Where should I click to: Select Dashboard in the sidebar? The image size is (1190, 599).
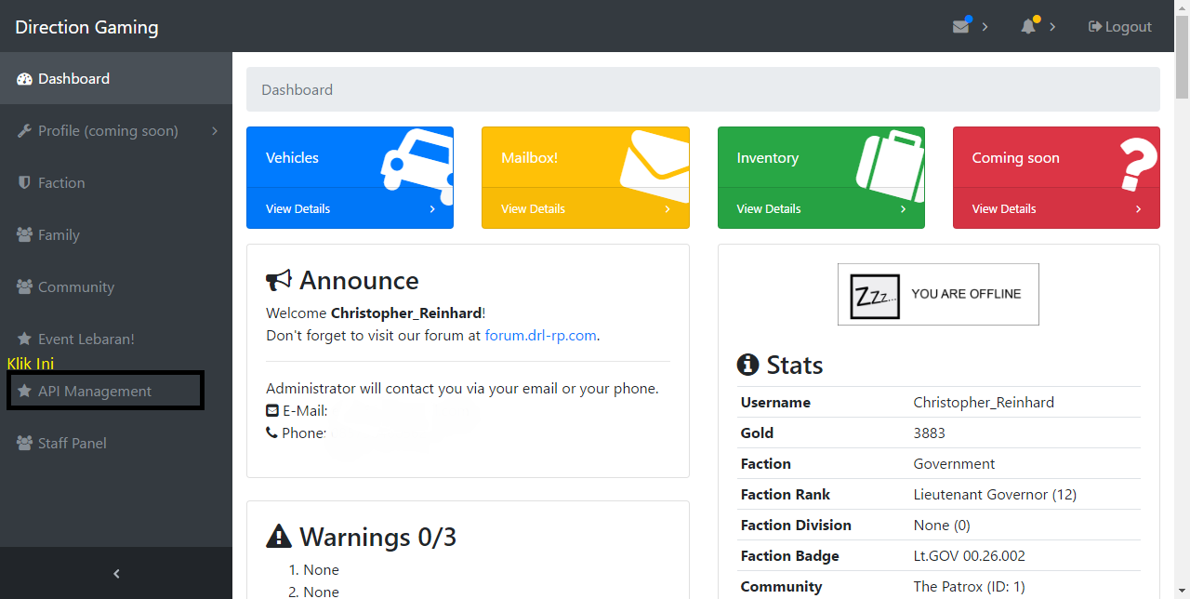[x=116, y=78]
